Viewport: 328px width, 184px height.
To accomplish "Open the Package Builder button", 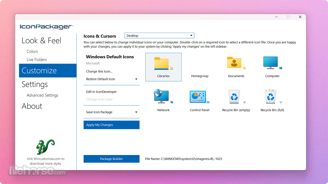I will click(111, 159).
